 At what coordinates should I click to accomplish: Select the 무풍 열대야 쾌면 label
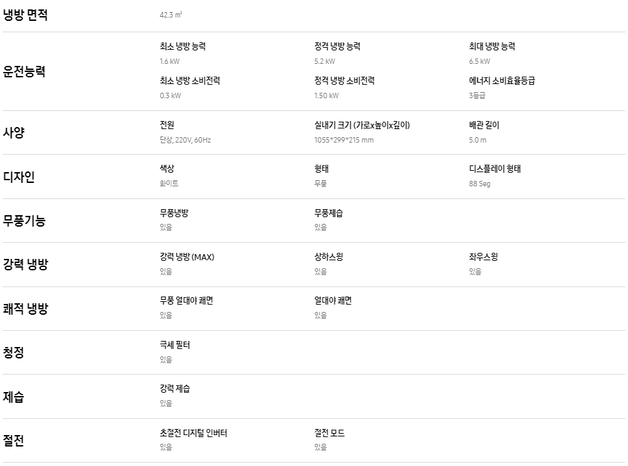186,301
